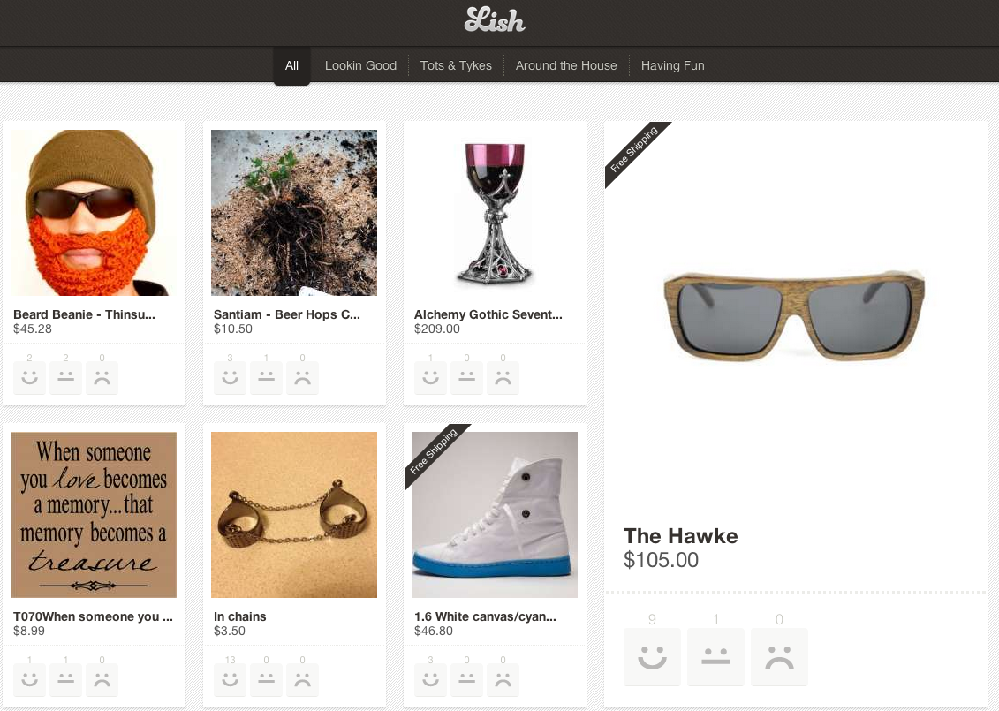Viewport: 999px width, 711px height.
Task: Click the Lish logo at top
Action: coord(495,19)
